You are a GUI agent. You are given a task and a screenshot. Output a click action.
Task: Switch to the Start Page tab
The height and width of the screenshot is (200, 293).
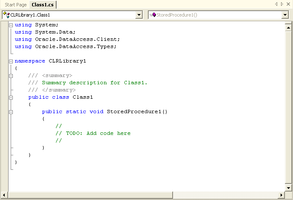point(15,4)
